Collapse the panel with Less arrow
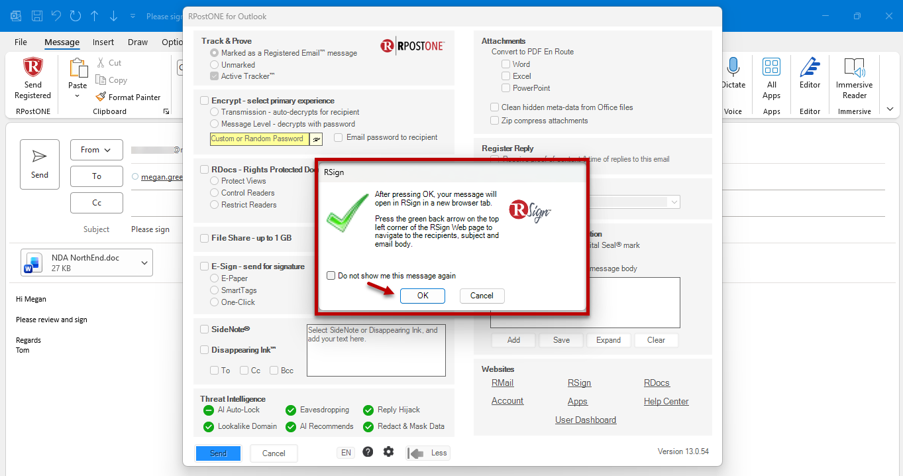Image resolution: width=903 pixels, height=476 pixels. pos(428,453)
